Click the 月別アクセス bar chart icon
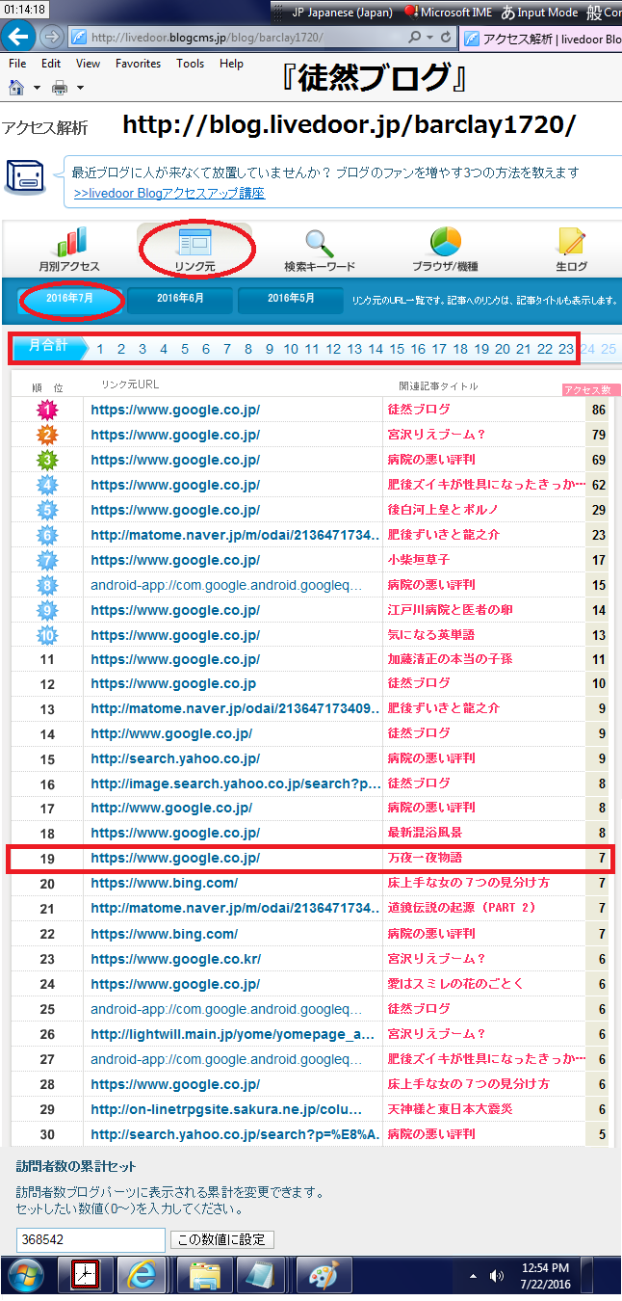Screen dimensions: 622x1301 [x=69, y=242]
